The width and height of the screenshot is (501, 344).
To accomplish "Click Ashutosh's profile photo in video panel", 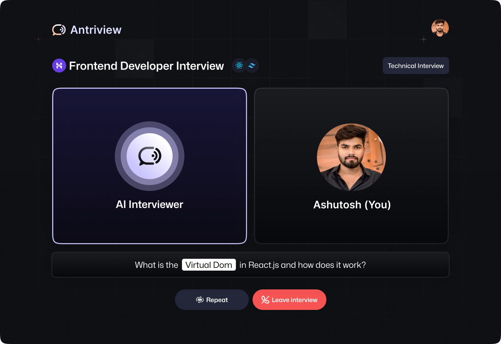I will (x=351, y=157).
